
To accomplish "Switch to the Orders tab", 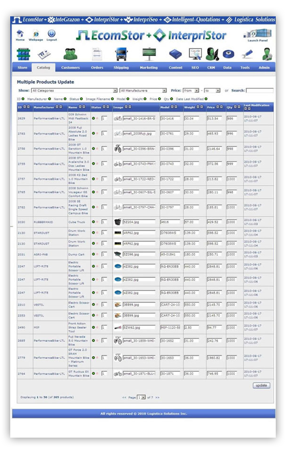I will coord(97,67).
